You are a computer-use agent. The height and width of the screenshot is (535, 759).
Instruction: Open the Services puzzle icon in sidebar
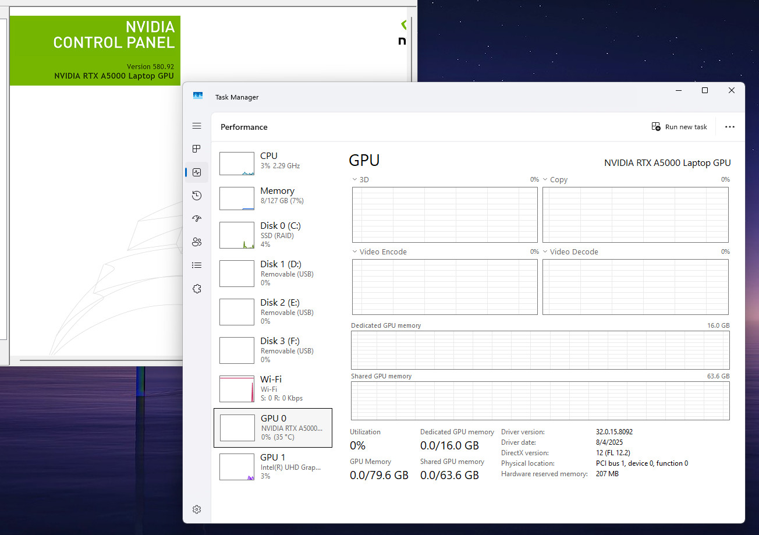197,289
